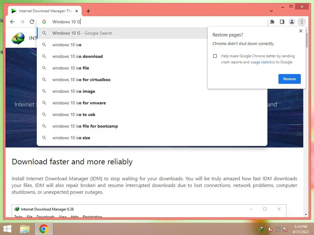The width and height of the screenshot is (314, 235).
Task: Click the taskbar clock 5:14 PM
Action: point(301,227)
